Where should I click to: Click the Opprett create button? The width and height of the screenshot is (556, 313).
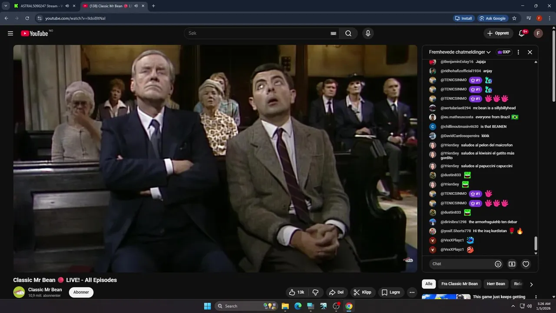[498, 33]
